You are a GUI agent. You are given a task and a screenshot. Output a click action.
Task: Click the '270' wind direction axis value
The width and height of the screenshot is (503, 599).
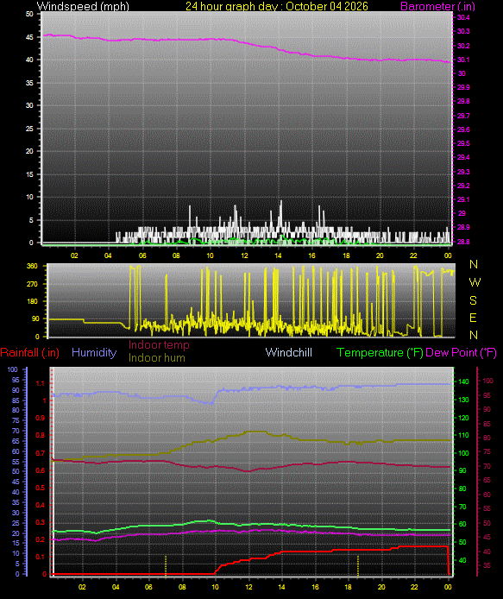click(x=33, y=284)
